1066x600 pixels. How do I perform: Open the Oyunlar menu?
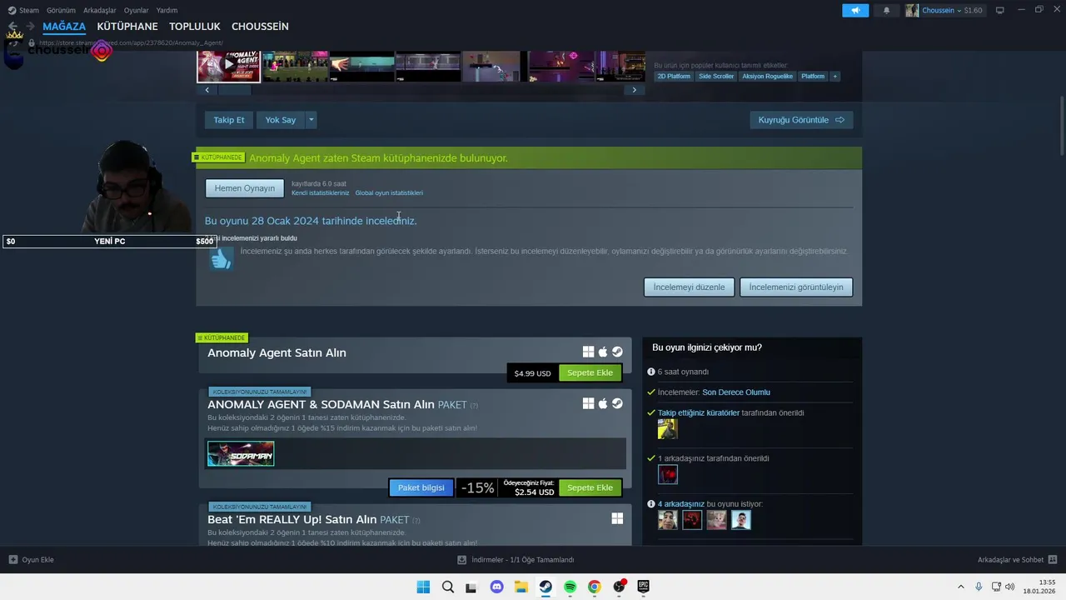click(x=137, y=10)
